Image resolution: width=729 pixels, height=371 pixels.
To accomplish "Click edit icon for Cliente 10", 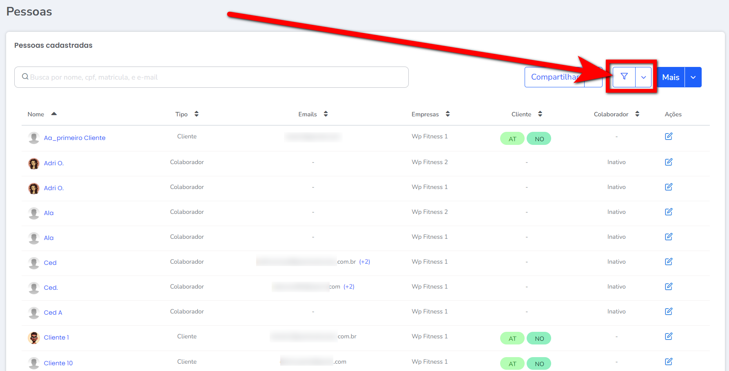I will (x=669, y=362).
